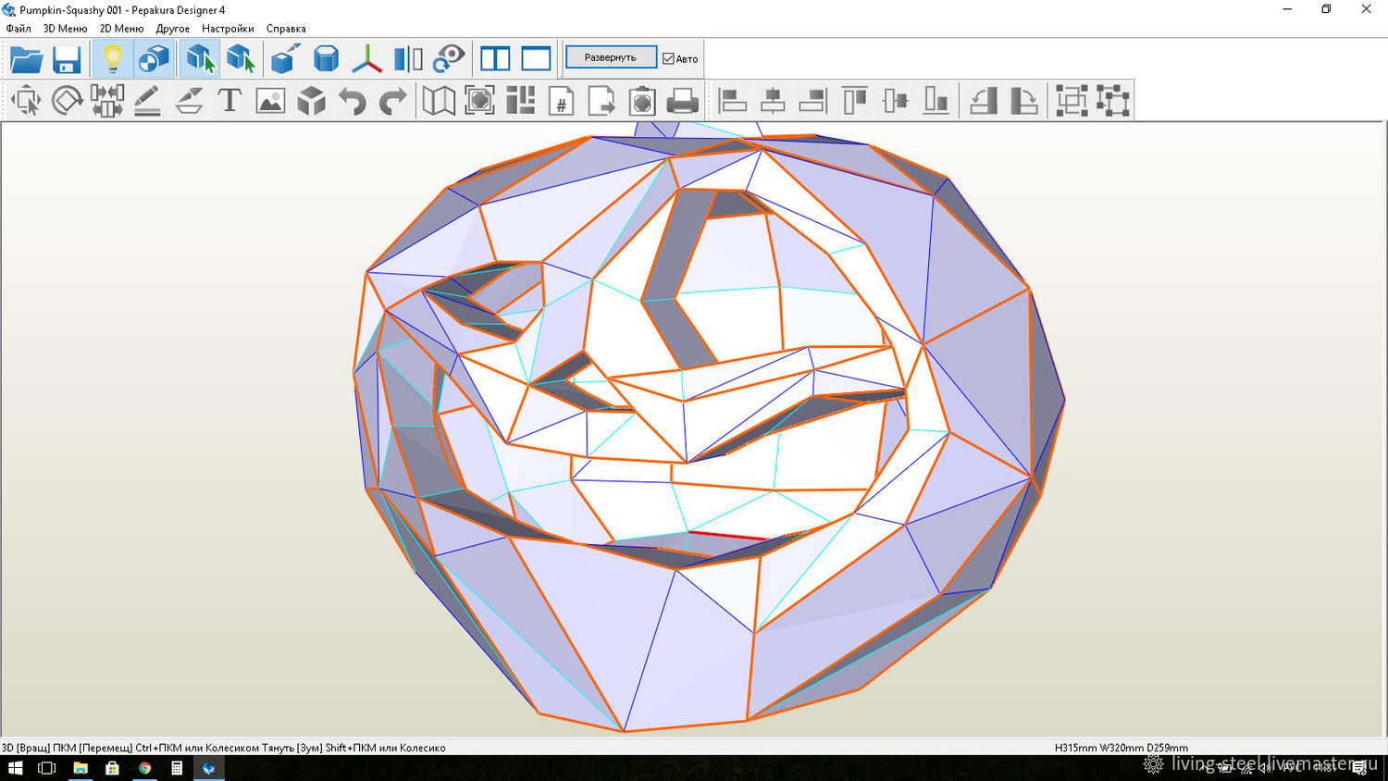Click the page-with-hash numbering icon

[x=561, y=100]
